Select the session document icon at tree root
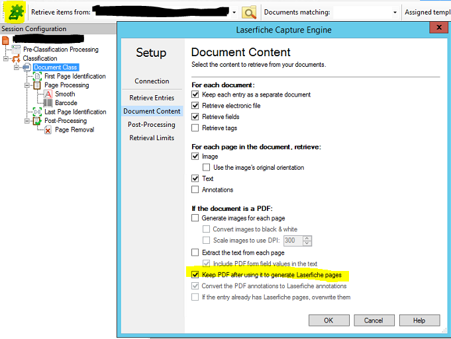This screenshot has width=451, height=339. [5, 40]
